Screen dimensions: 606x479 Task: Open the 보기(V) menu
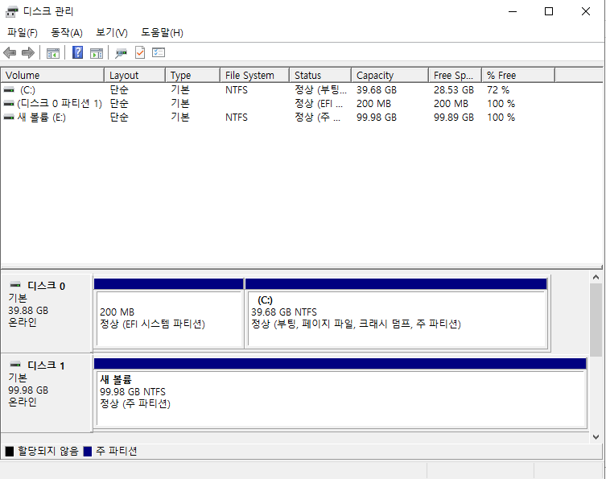(112, 32)
